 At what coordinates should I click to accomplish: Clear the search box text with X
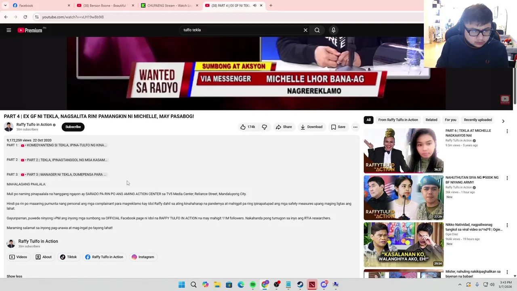pyautogui.click(x=305, y=30)
